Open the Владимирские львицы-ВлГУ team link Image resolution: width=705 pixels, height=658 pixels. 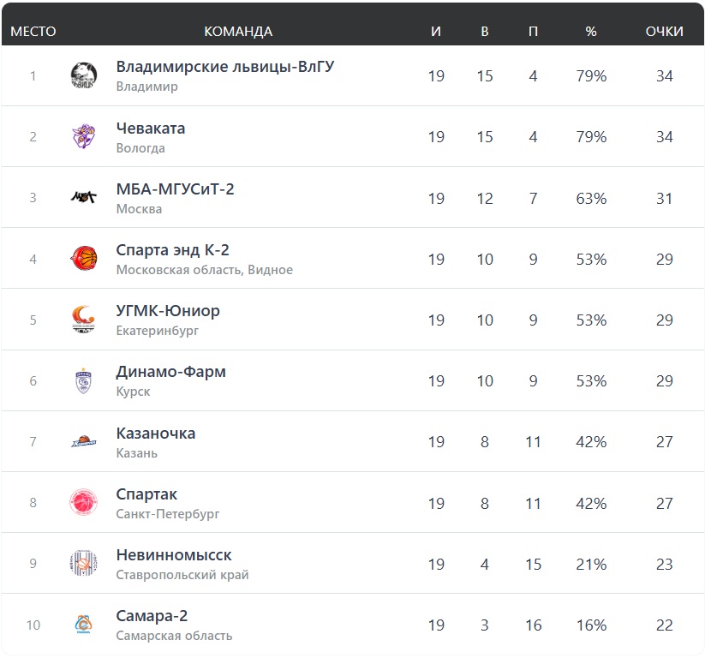click(x=224, y=67)
